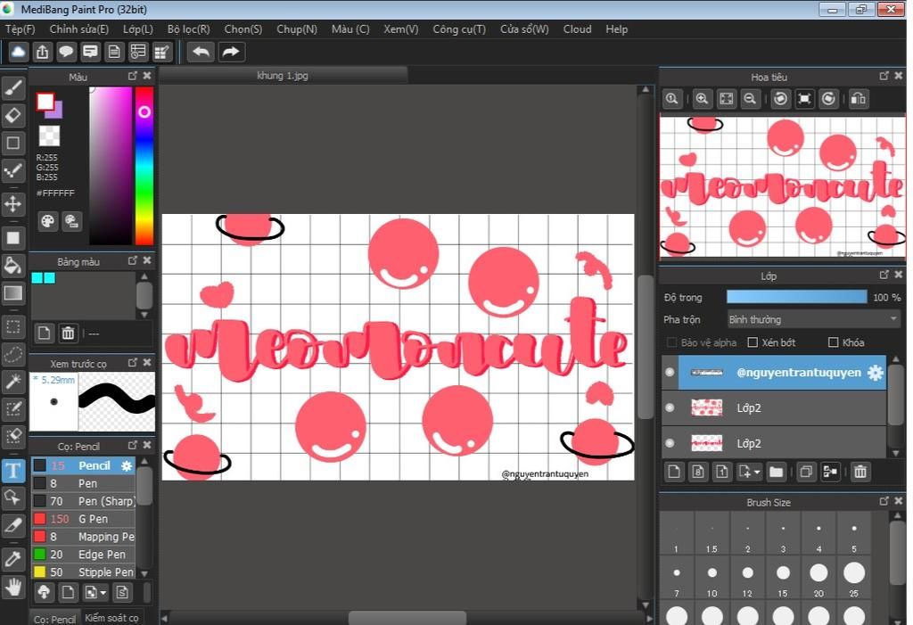This screenshot has height=625, width=913.
Task: Enable the Khóa checkbox
Action: tap(834, 342)
